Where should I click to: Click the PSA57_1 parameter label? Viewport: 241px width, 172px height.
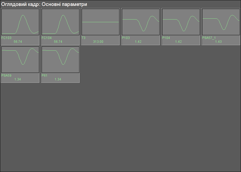click(209, 38)
